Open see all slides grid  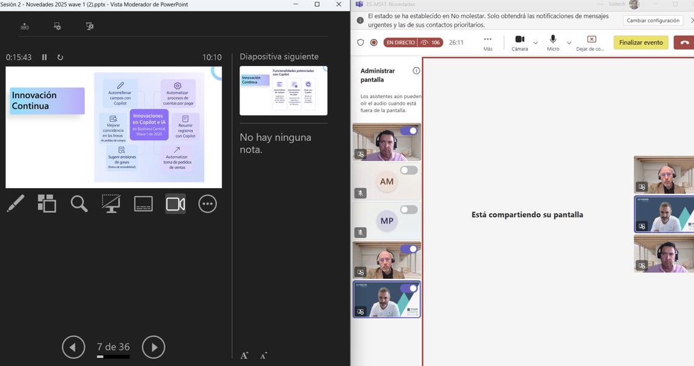(x=47, y=204)
